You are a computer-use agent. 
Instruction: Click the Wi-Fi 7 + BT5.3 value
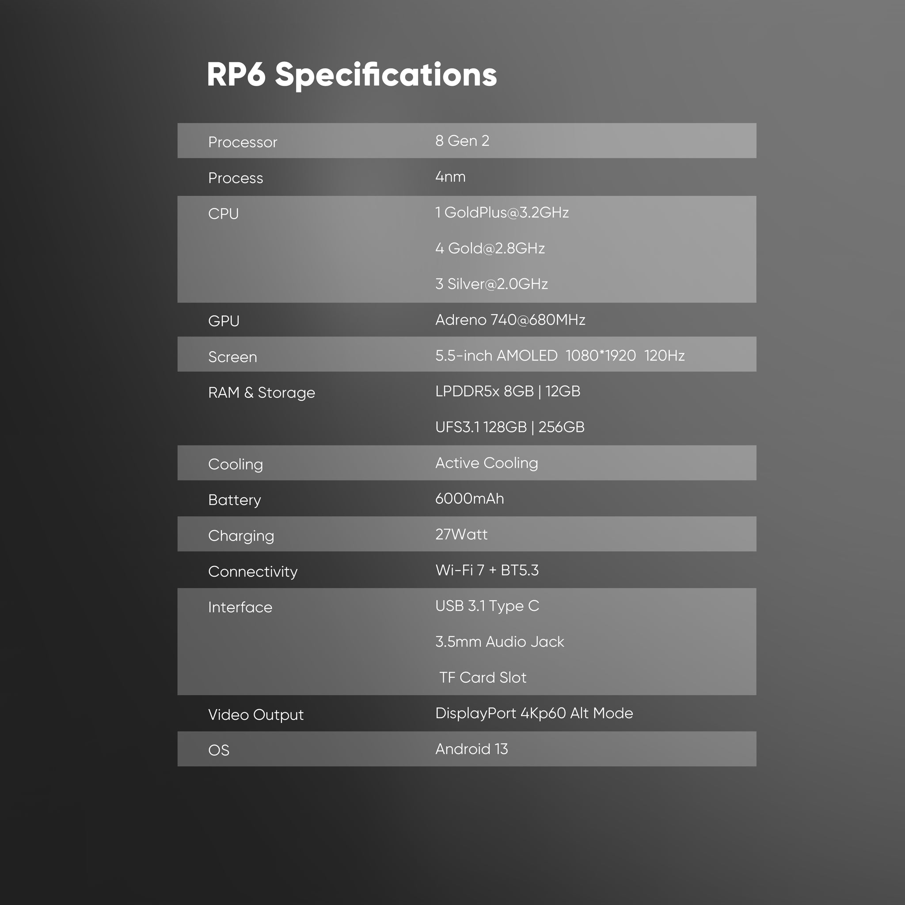coord(487,570)
